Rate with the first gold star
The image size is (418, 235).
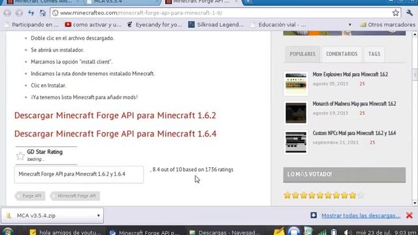tap(287, 195)
